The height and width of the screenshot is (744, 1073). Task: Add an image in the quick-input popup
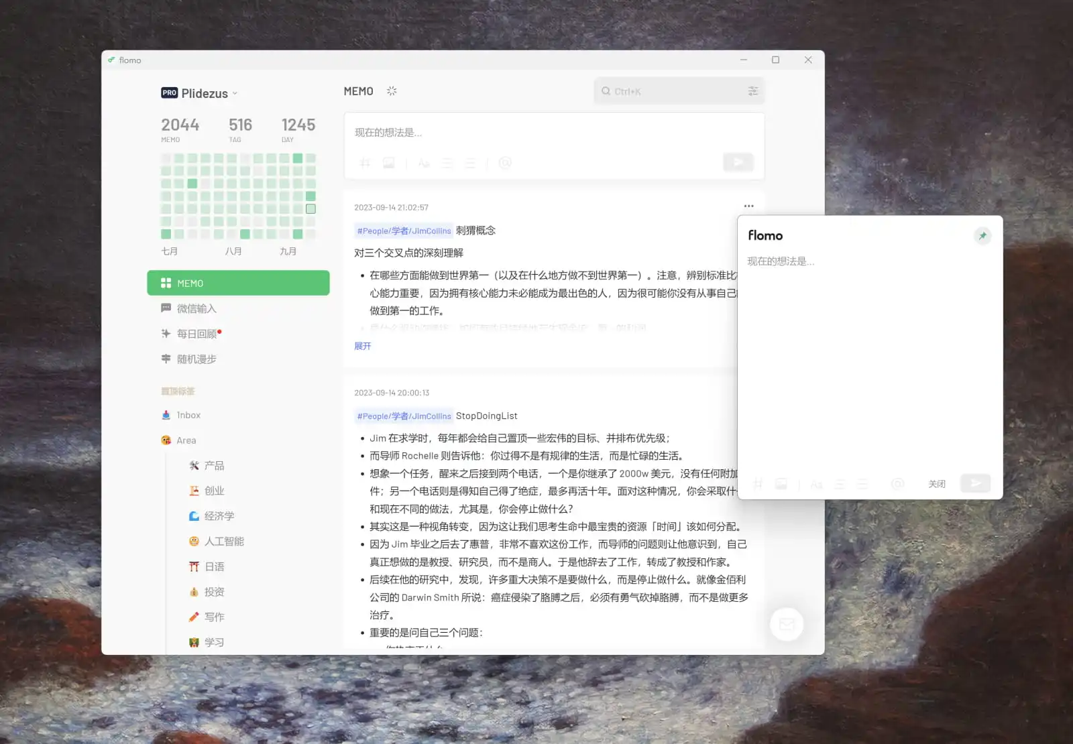click(x=781, y=484)
